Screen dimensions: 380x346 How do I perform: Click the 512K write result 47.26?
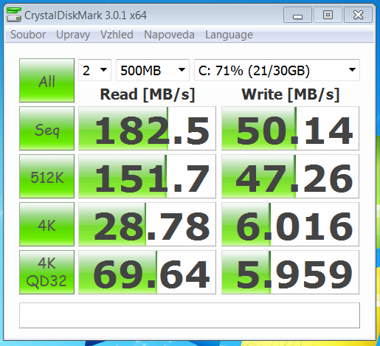click(x=290, y=176)
